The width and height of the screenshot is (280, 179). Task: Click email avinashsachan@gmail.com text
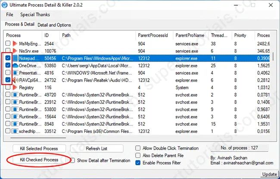(x=248, y=163)
